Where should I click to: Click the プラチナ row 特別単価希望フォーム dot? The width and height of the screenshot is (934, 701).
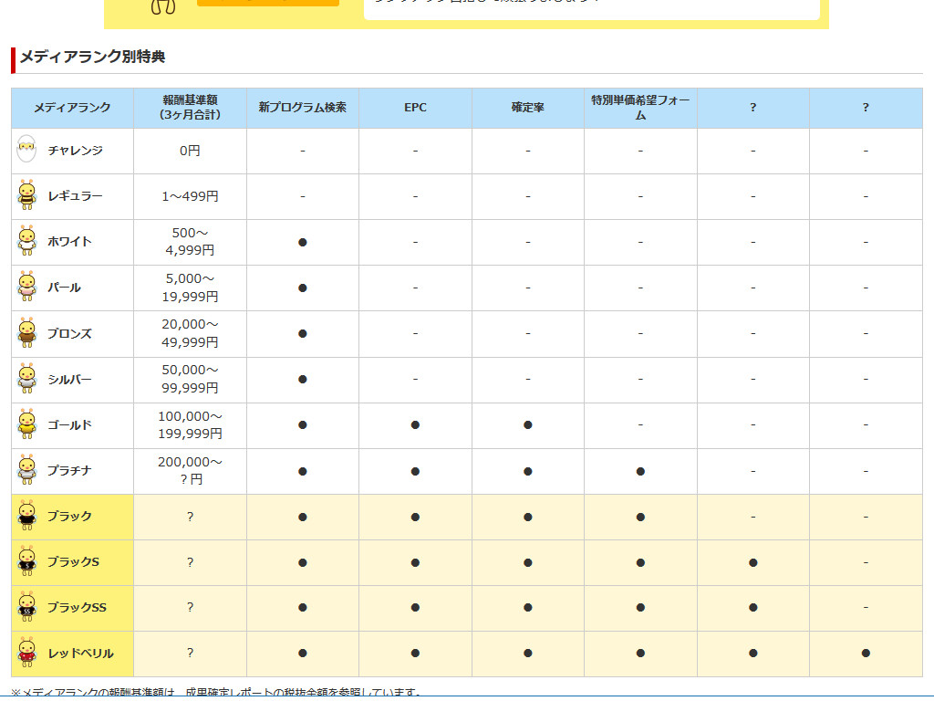coord(640,472)
